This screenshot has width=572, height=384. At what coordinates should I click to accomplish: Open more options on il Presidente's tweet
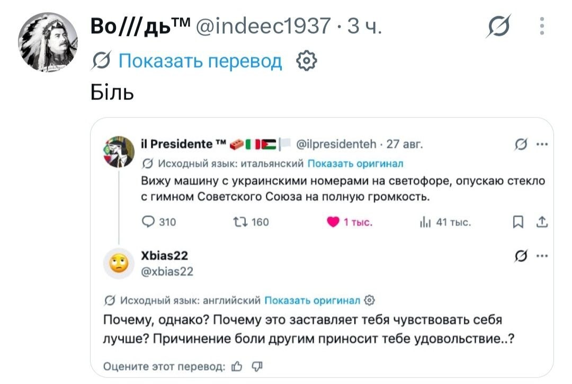pos(542,144)
